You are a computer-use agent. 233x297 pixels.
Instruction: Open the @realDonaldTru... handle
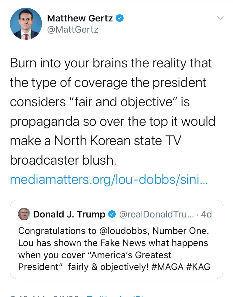pyautogui.click(x=157, y=214)
